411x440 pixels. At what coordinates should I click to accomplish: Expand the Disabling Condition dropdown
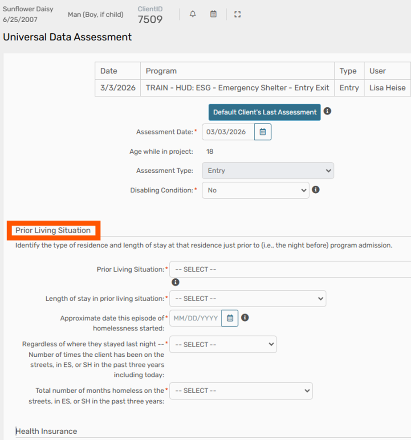coord(255,190)
